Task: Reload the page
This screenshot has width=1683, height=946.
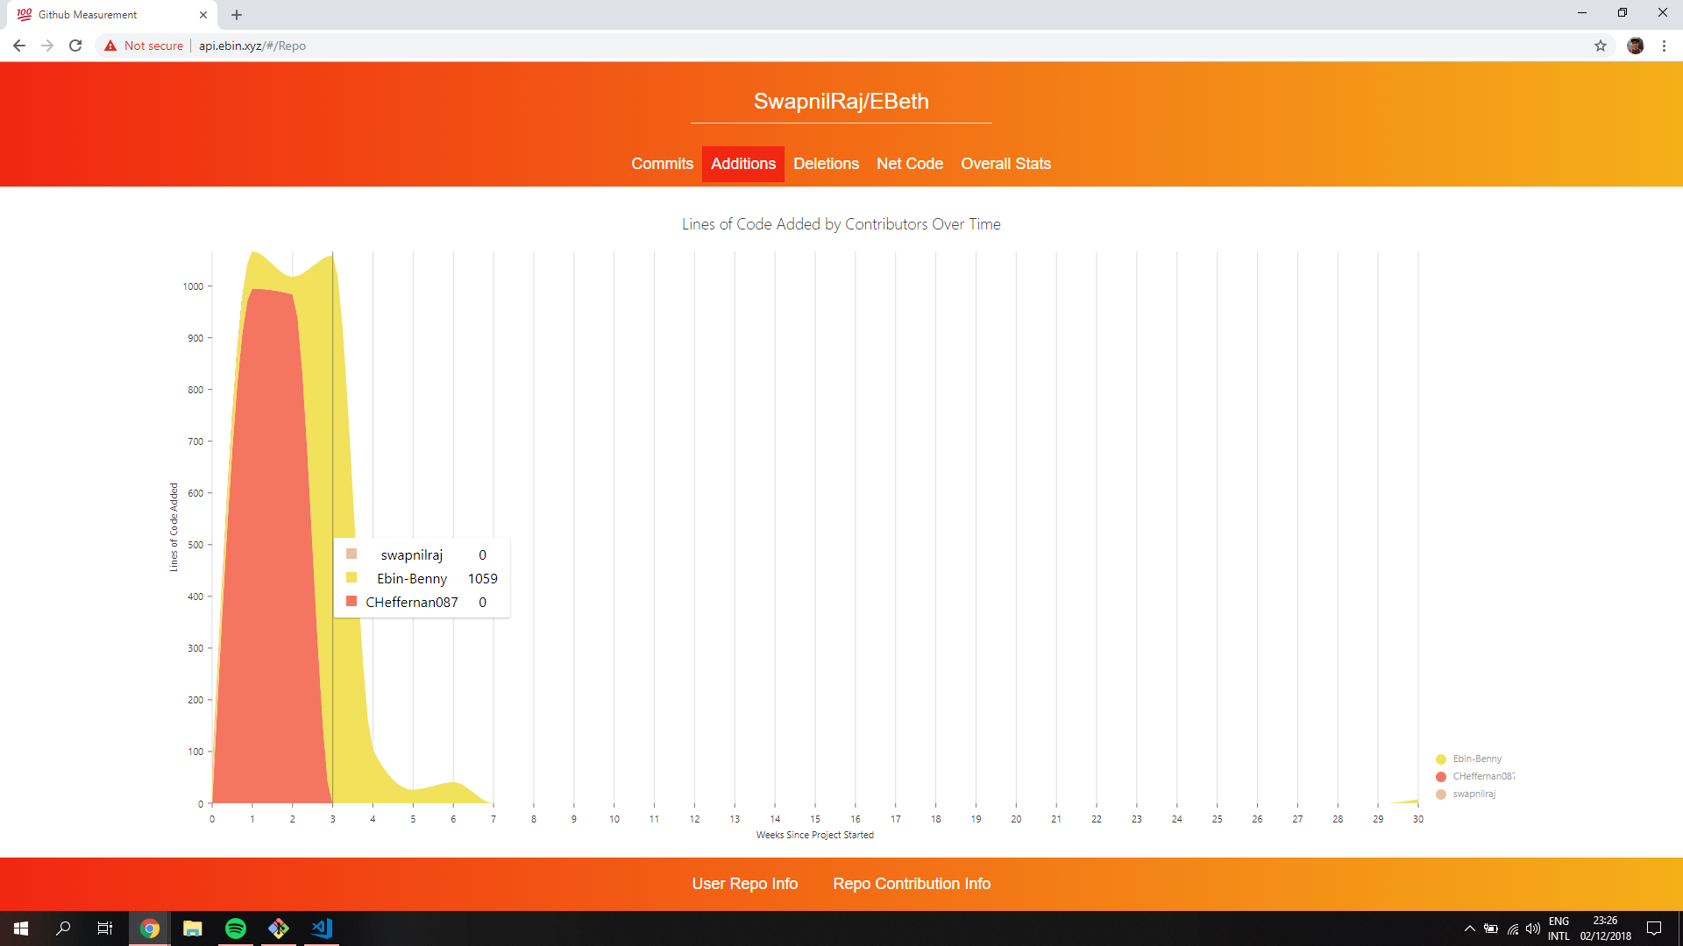Action: pyautogui.click(x=75, y=46)
